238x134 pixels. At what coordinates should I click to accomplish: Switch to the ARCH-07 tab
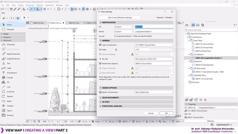[x=74, y=23]
